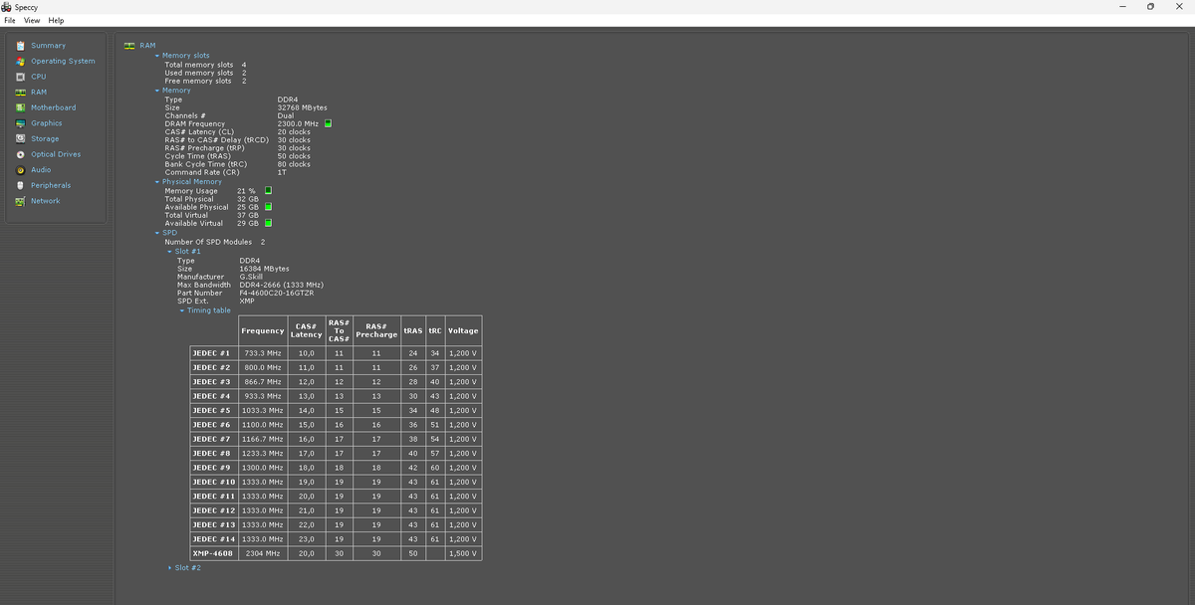Open the View menu
This screenshot has width=1195, height=605.
[x=32, y=20]
